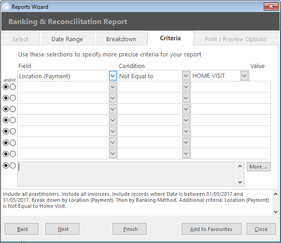The width and height of the screenshot is (281, 243).
Task: Open the Location (Payment) field dropdown
Action: click(x=113, y=76)
